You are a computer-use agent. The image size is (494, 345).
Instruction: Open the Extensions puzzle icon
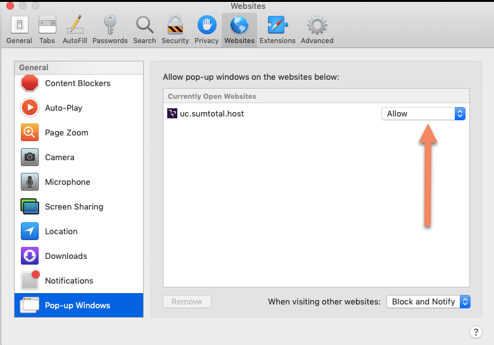[x=277, y=25]
